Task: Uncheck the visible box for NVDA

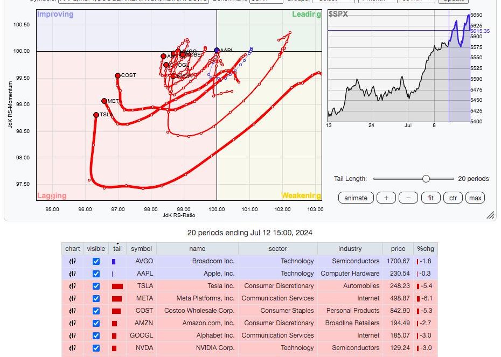Action: click(96, 348)
